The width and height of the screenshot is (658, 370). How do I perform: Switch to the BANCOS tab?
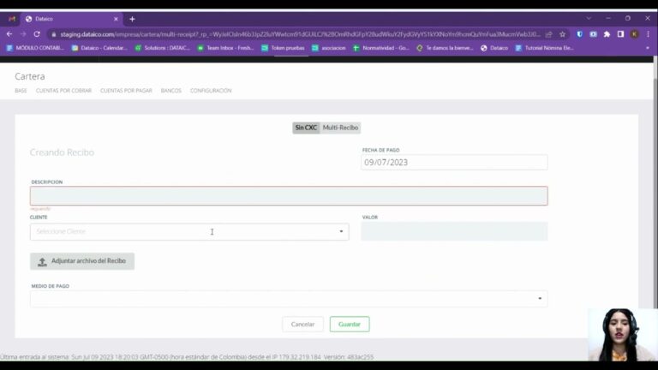tap(171, 91)
